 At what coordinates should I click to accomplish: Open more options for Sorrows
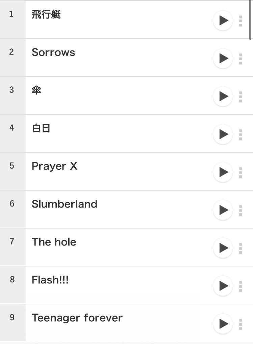(x=241, y=59)
